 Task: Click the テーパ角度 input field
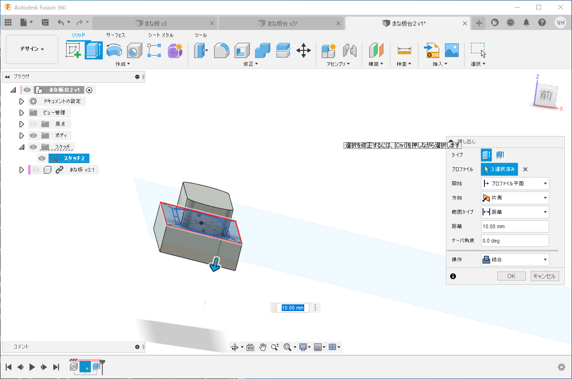[515, 241]
